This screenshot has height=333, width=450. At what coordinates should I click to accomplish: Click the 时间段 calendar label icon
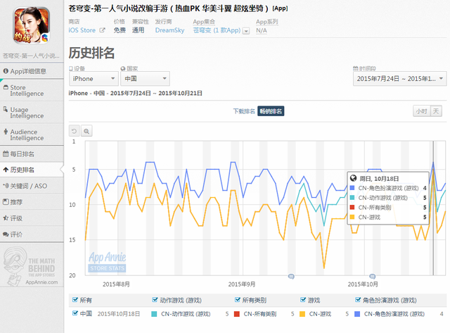click(x=356, y=68)
